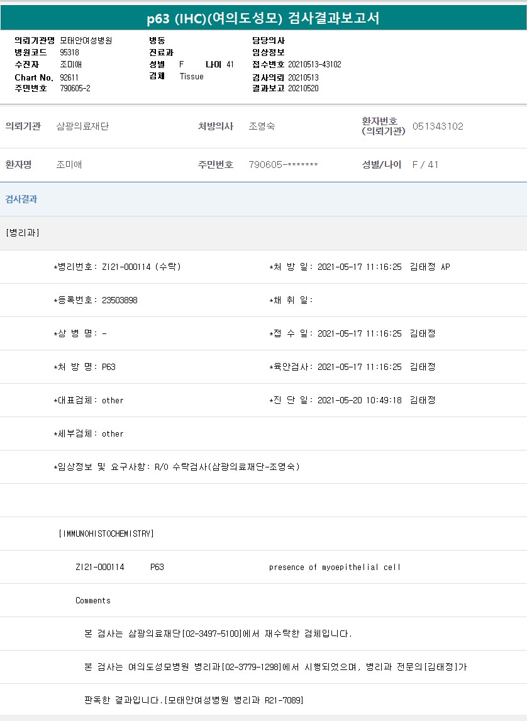The height and width of the screenshot is (721, 527).
Task: Click hospital code value 95318
Action: tap(69, 52)
